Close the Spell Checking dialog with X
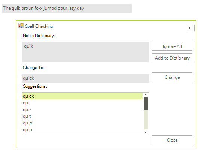Viewport: 204px width, 153px height. pos(190,28)
